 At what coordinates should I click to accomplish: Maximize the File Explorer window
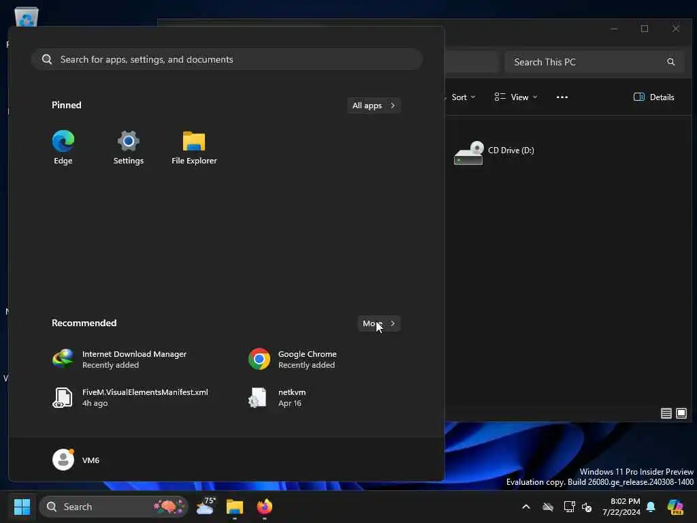645,29
